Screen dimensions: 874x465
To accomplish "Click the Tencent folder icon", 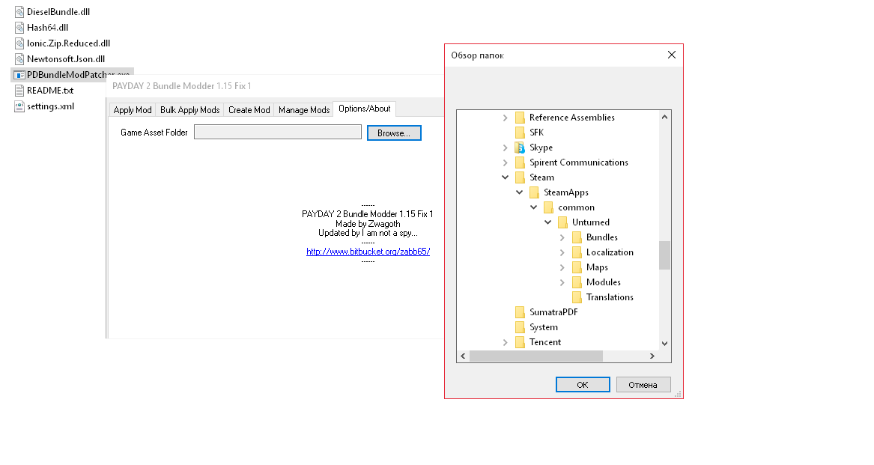I will pos(520,342).
